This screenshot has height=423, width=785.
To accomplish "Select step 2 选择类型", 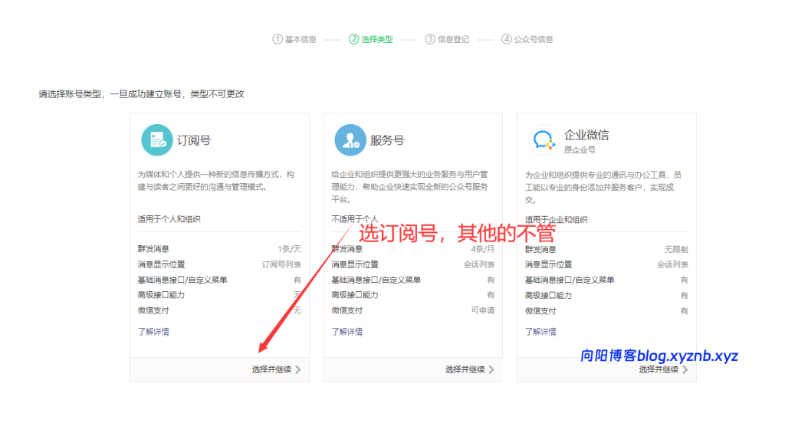I will pyautogui.click(x=371, y=39).
